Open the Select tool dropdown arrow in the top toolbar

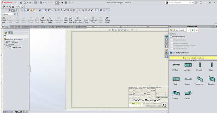59,3
